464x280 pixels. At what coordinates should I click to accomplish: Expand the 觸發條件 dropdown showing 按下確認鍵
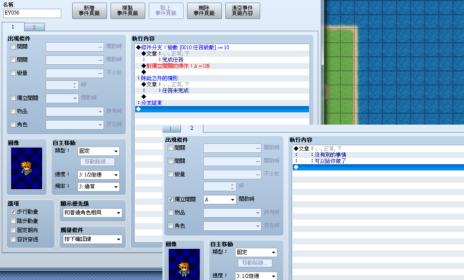point(92,239)
